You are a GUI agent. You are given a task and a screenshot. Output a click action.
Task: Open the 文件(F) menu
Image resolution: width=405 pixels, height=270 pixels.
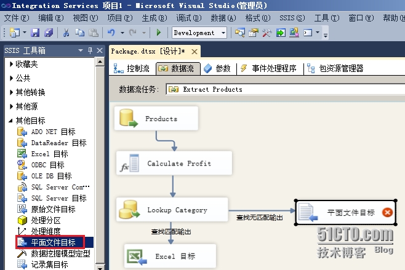[17, 18]
